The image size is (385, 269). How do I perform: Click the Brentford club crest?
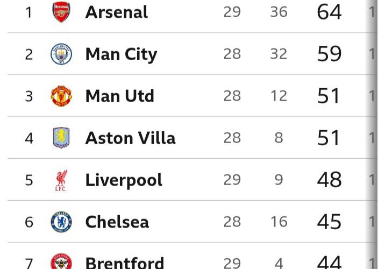pos(61,263)
